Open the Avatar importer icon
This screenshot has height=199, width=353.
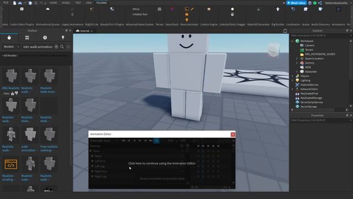(x=306, y=9)
